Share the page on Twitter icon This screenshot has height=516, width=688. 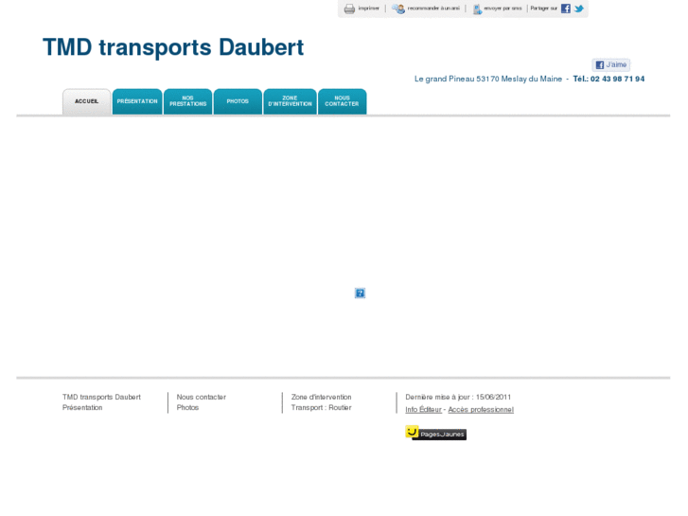click(x=579, y=9)
